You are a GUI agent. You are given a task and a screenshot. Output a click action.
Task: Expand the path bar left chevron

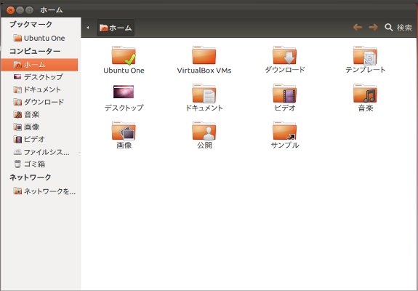[88, 28]
